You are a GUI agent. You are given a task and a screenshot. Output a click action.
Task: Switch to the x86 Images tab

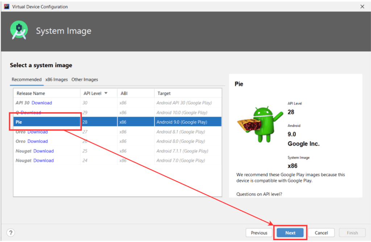pyautogui.click(x=56, y=80)
